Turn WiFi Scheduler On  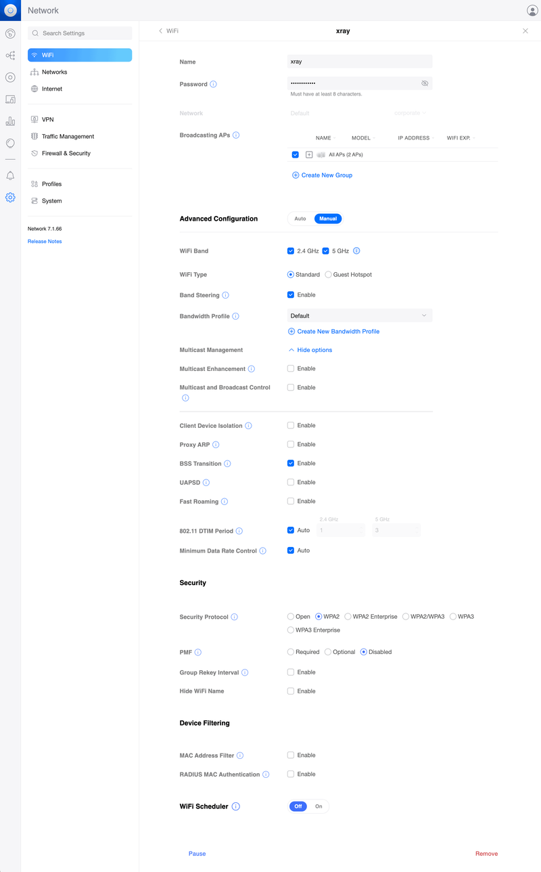click(319, 806)
